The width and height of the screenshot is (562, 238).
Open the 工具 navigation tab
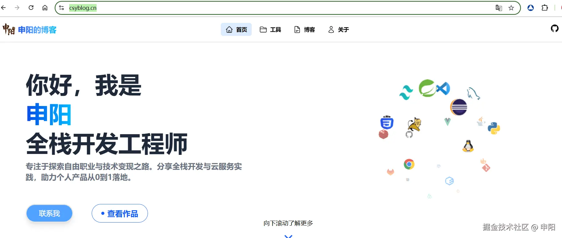click(x=270, y=29)
